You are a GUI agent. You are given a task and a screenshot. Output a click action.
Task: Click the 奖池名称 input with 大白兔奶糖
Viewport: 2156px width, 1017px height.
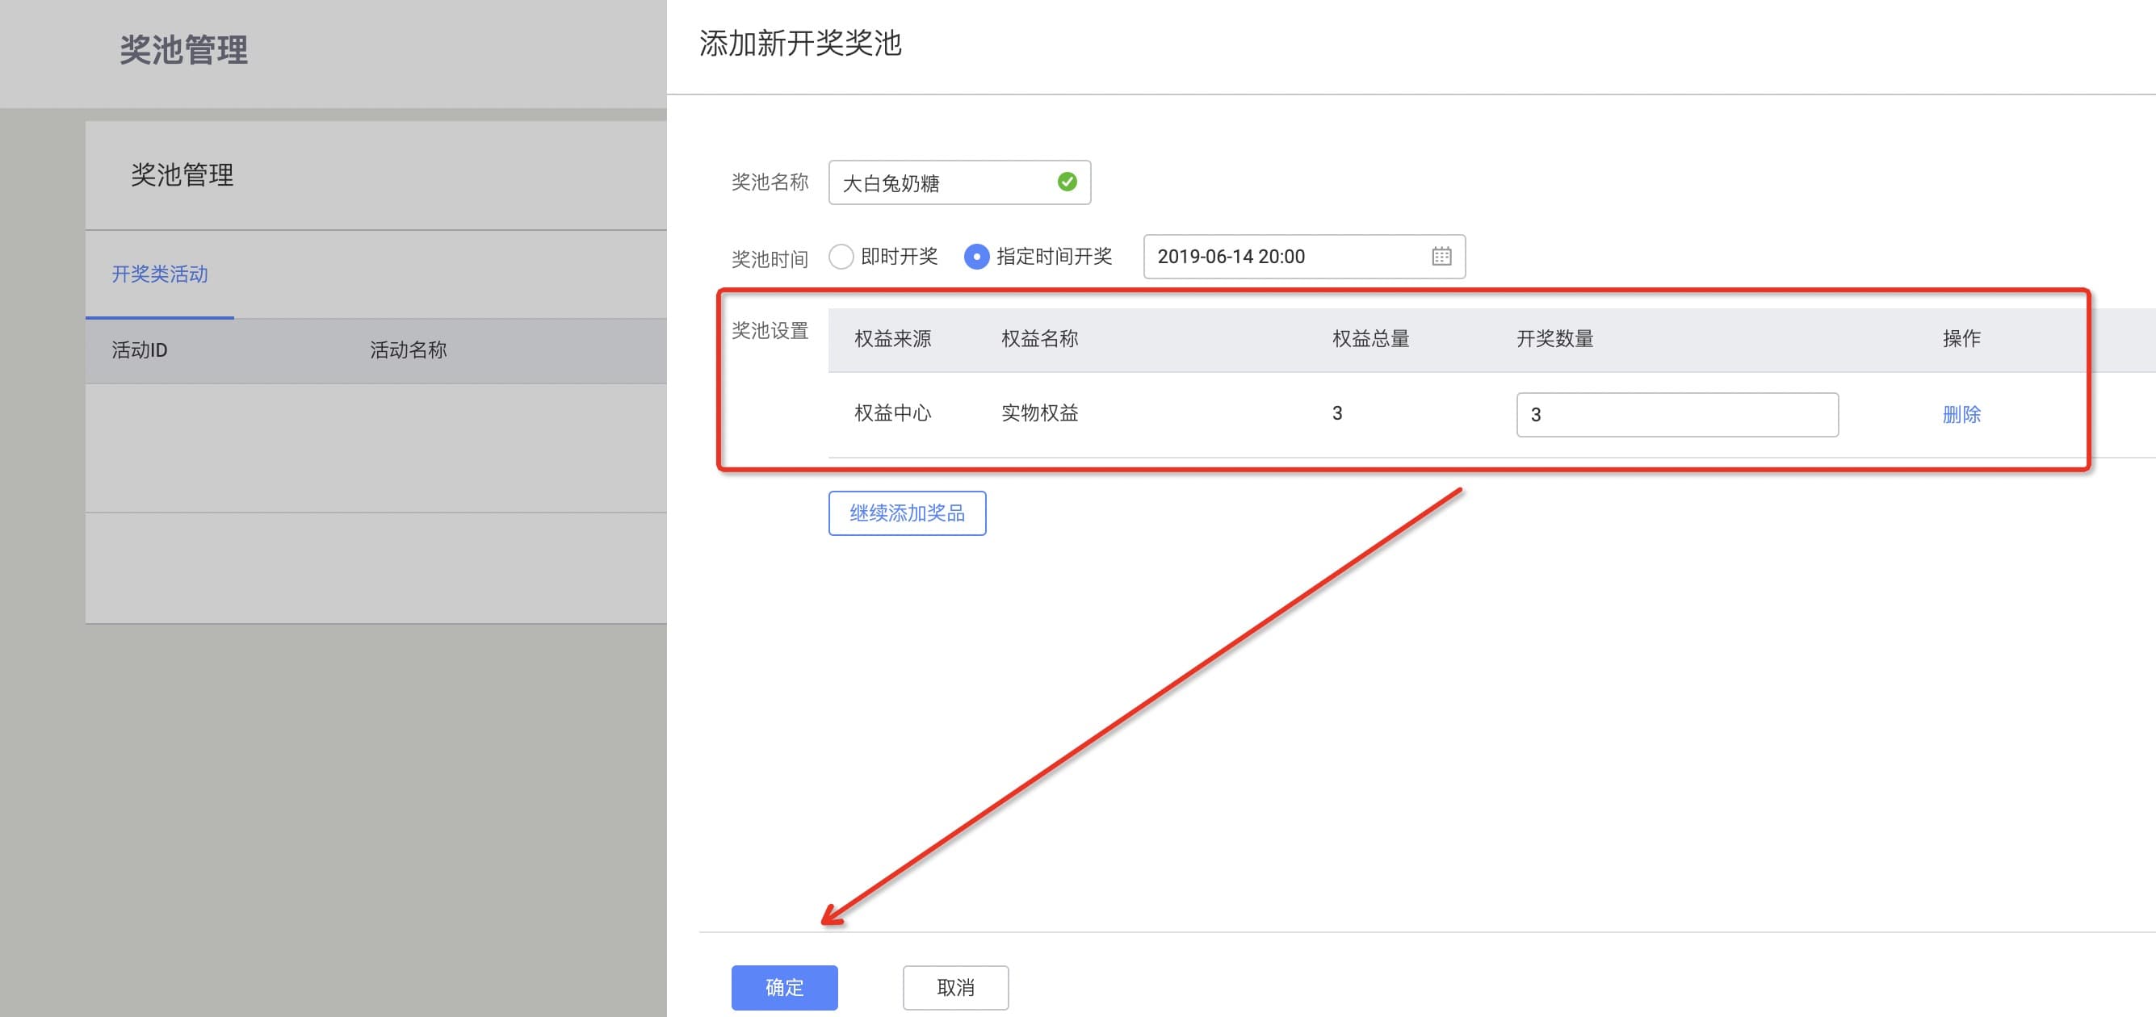pyautogui.click(x=959, y=182)
